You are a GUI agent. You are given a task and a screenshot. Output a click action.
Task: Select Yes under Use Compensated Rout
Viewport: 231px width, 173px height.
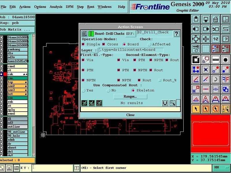pos(83,90)
